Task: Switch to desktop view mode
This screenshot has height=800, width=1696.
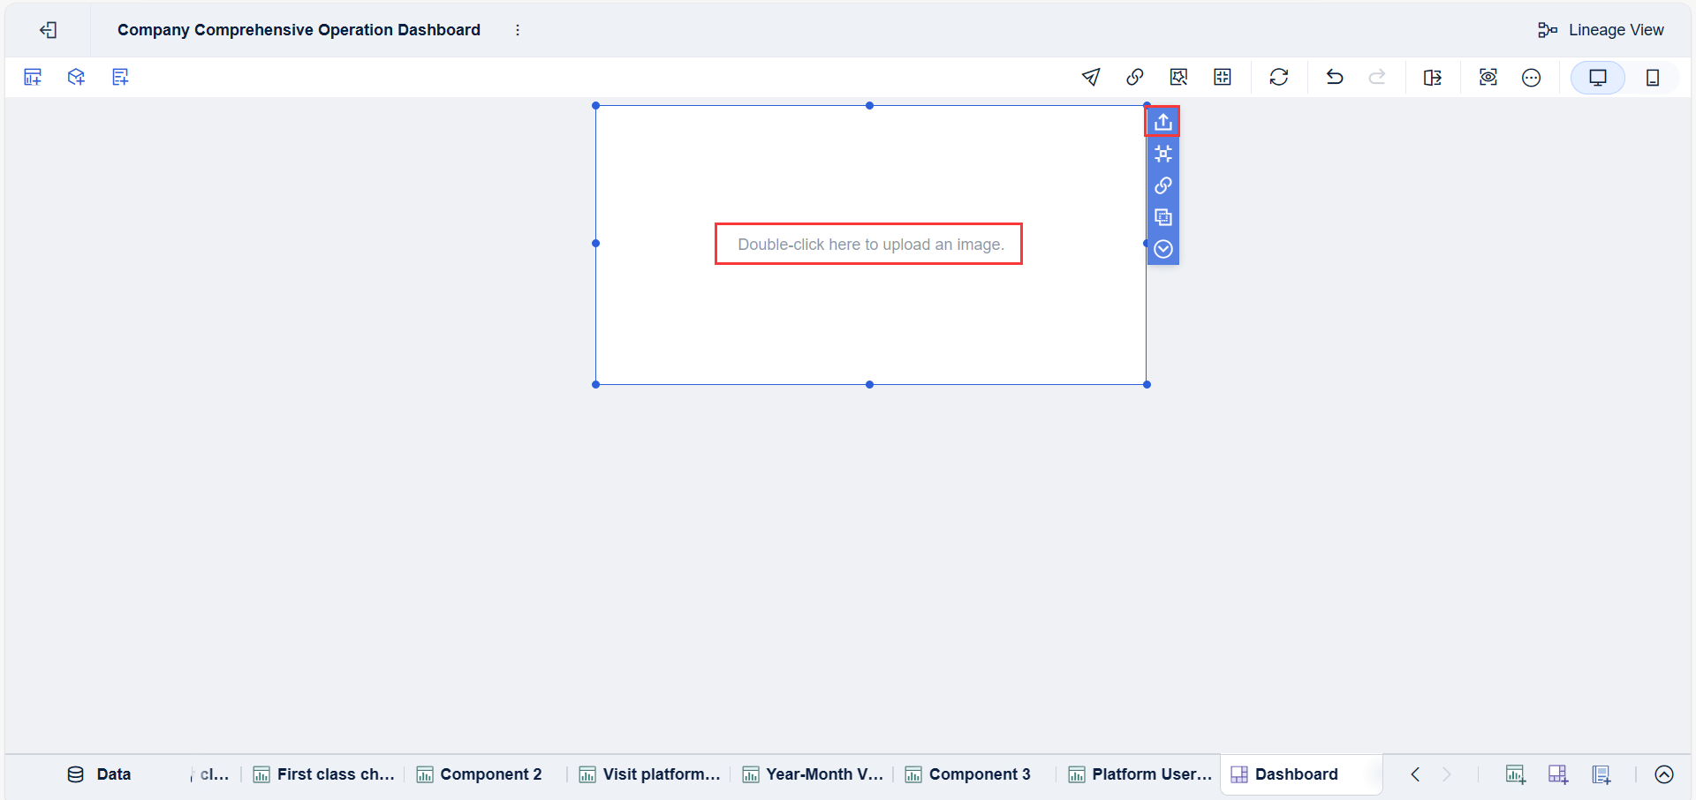Action: point(1598,77)
